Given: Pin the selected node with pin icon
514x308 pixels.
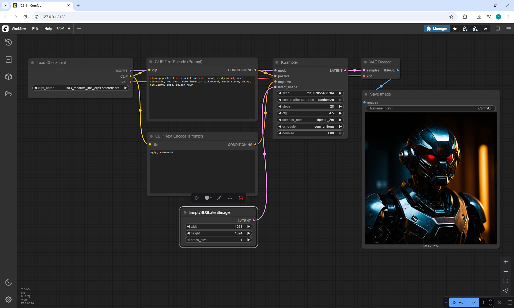Looking at the screenshot, I should click(230, 198).
